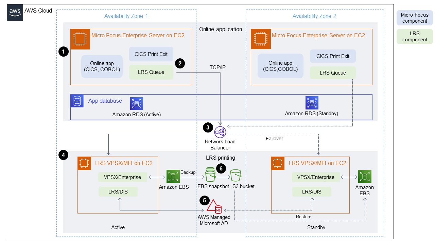Select the Amazon RDS (Active) icon
This screenshot has height=244, width=435.
[137, 104]
